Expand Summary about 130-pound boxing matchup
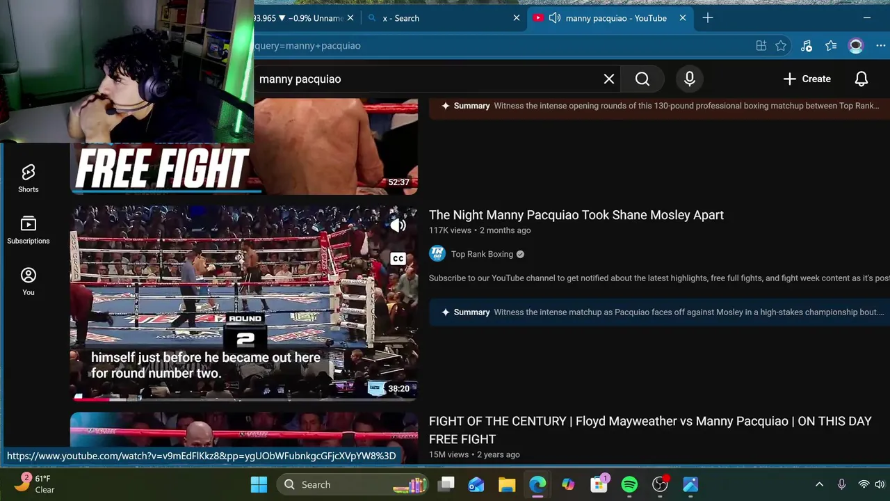This screenshot has height=501, width=890. pos(659,106)
